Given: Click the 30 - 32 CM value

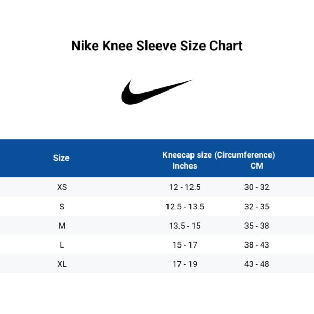Looking at the screenshot, I should click(256, 187).
